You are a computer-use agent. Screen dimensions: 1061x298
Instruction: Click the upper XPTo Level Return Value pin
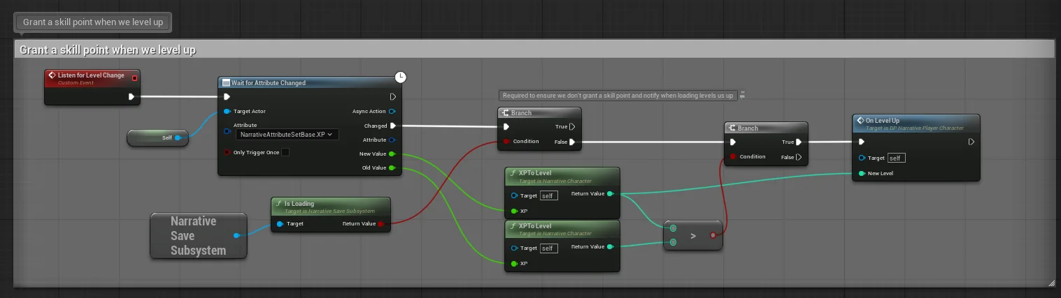[x=611, y=193]
